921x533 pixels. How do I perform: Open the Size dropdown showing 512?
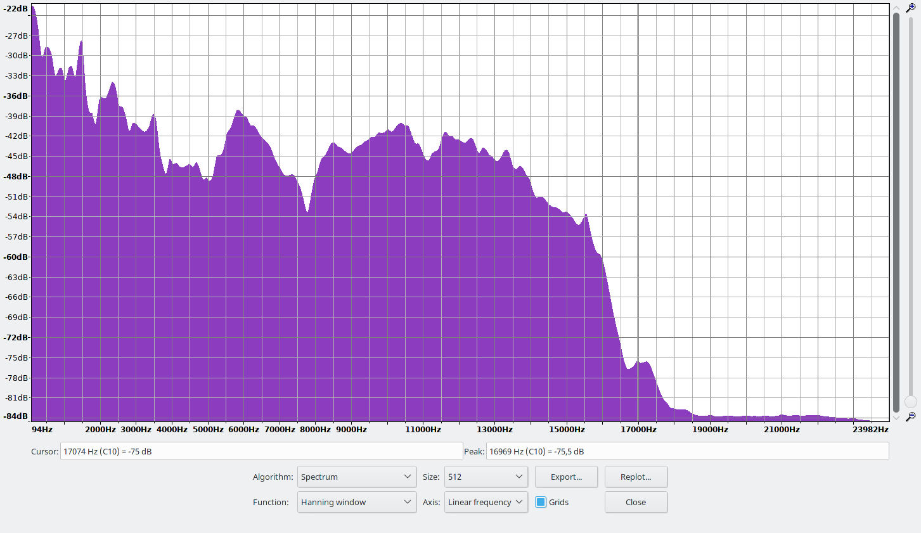pyautogui.click(x=486, y=477)
